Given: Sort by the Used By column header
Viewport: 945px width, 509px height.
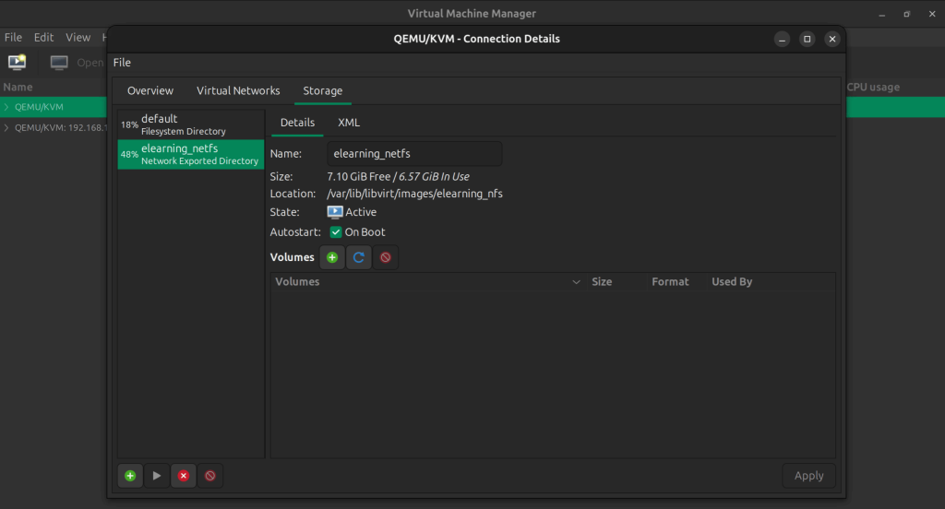Looking at the screenshot, I should 771,282.
